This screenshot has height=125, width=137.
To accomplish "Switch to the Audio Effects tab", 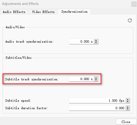I will click(14, 12).
